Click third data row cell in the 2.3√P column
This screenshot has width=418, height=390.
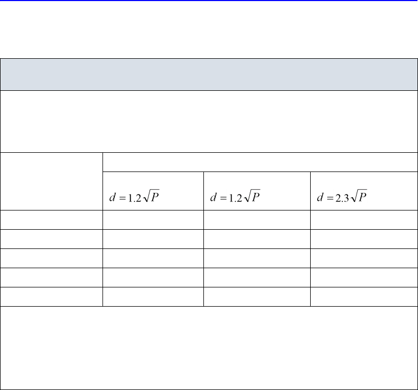coord(364,258)
